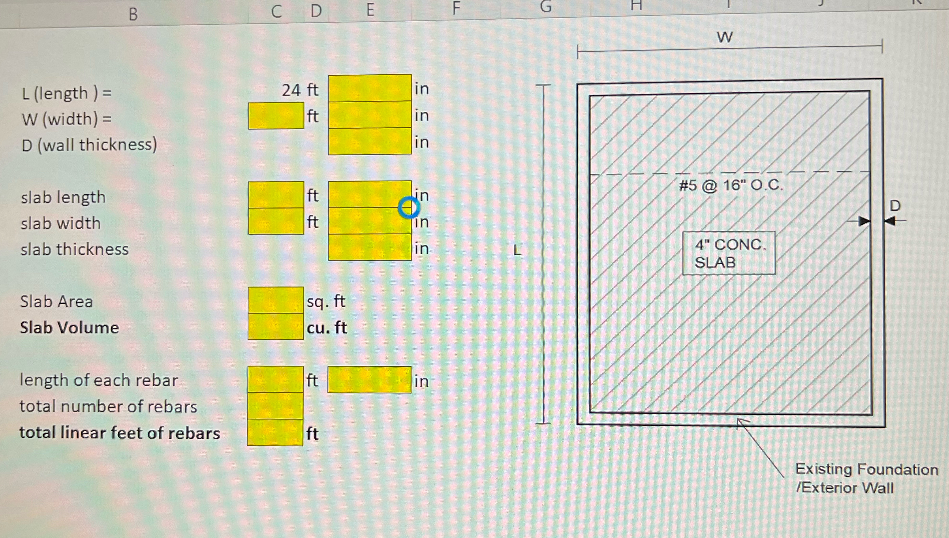
Task: Select the Slab Area sq. ft cell
Action: [276, 300]
